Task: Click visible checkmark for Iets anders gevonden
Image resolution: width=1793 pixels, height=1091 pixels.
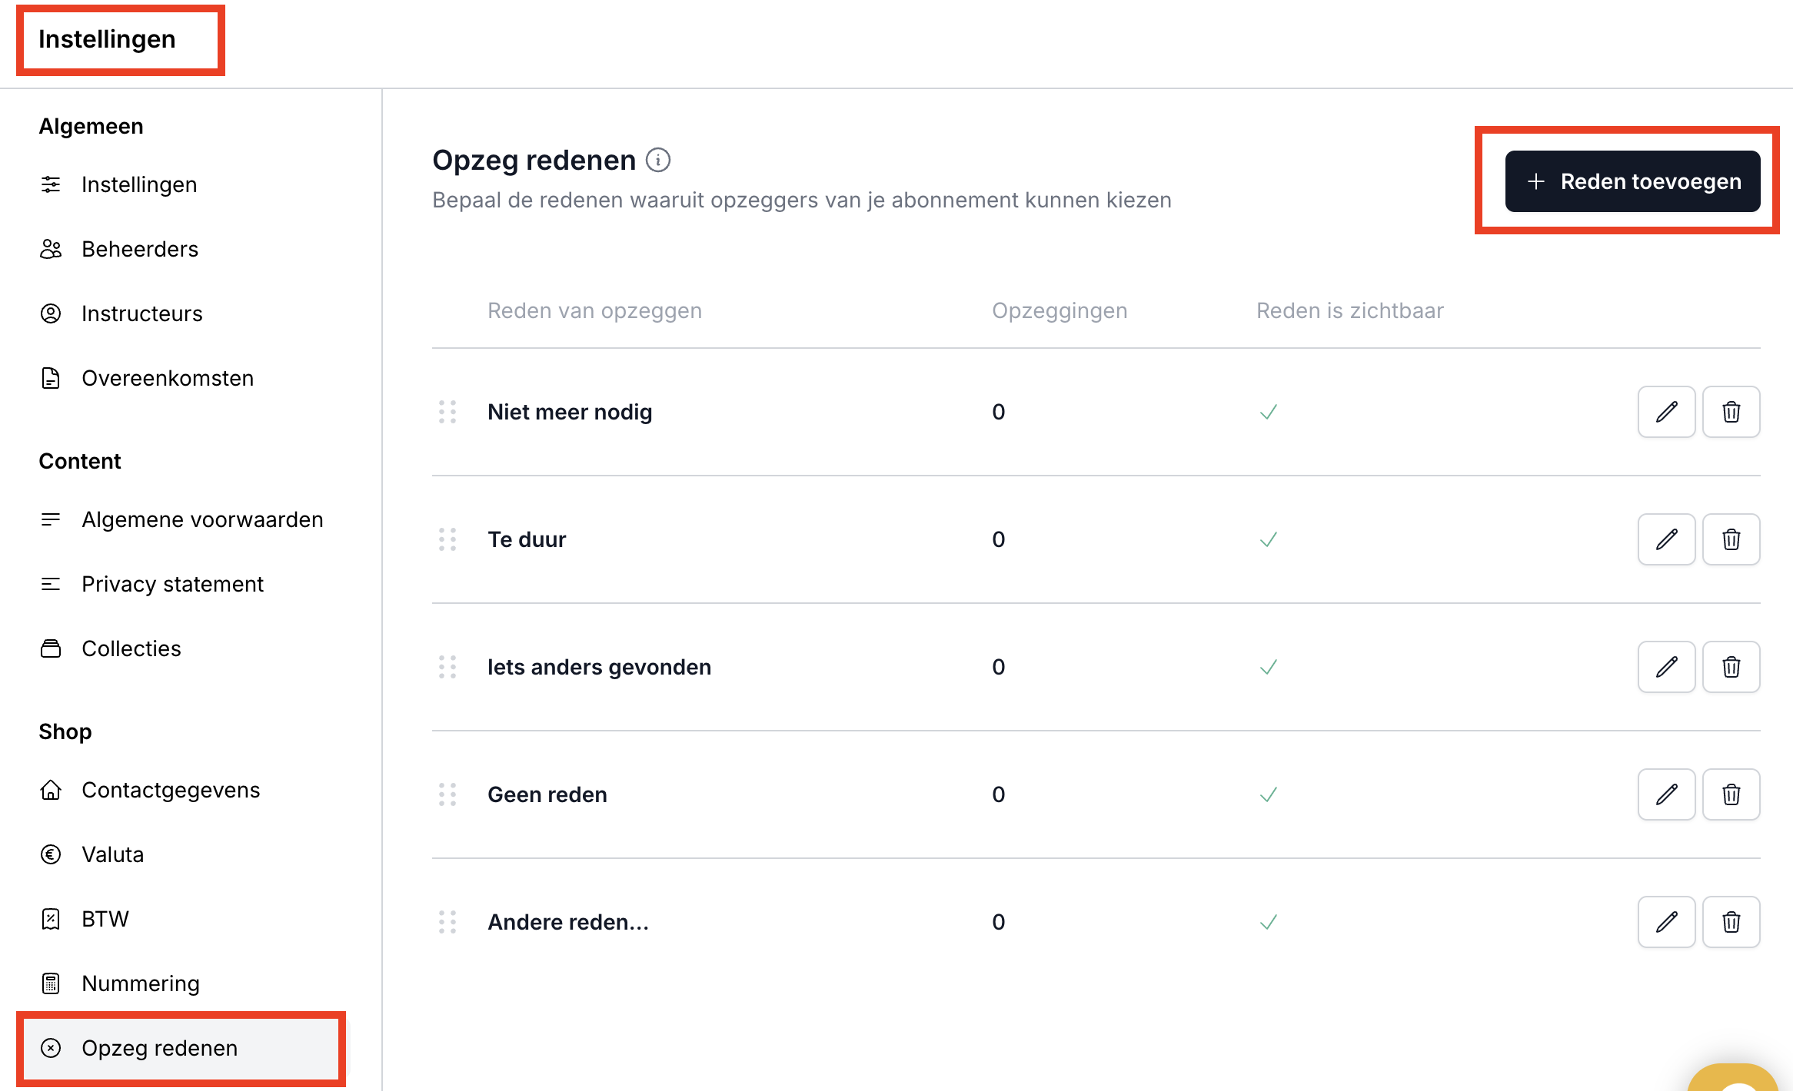Action: 1269,667
